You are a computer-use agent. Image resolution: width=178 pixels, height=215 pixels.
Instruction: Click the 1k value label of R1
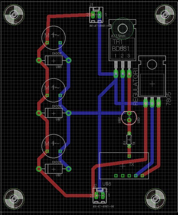pyautogui.click(x=134, y=143)
